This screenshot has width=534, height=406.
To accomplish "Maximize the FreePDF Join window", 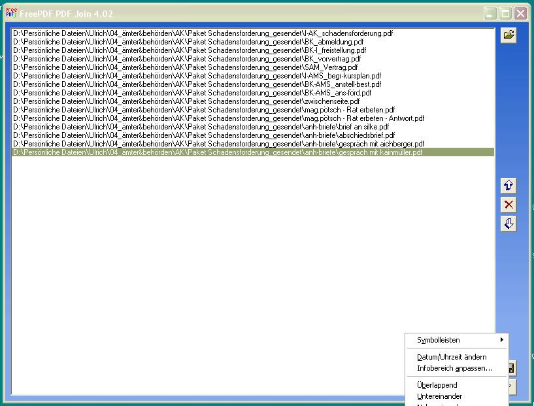I will tap(505, 14).
